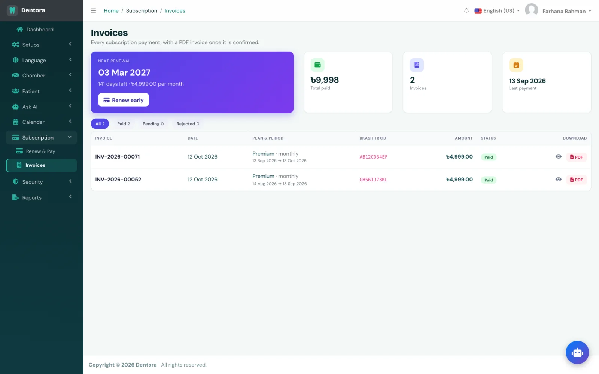599x374 pixels.
Task: Click the Chamber handshake icon
Action: pos(15,75)
